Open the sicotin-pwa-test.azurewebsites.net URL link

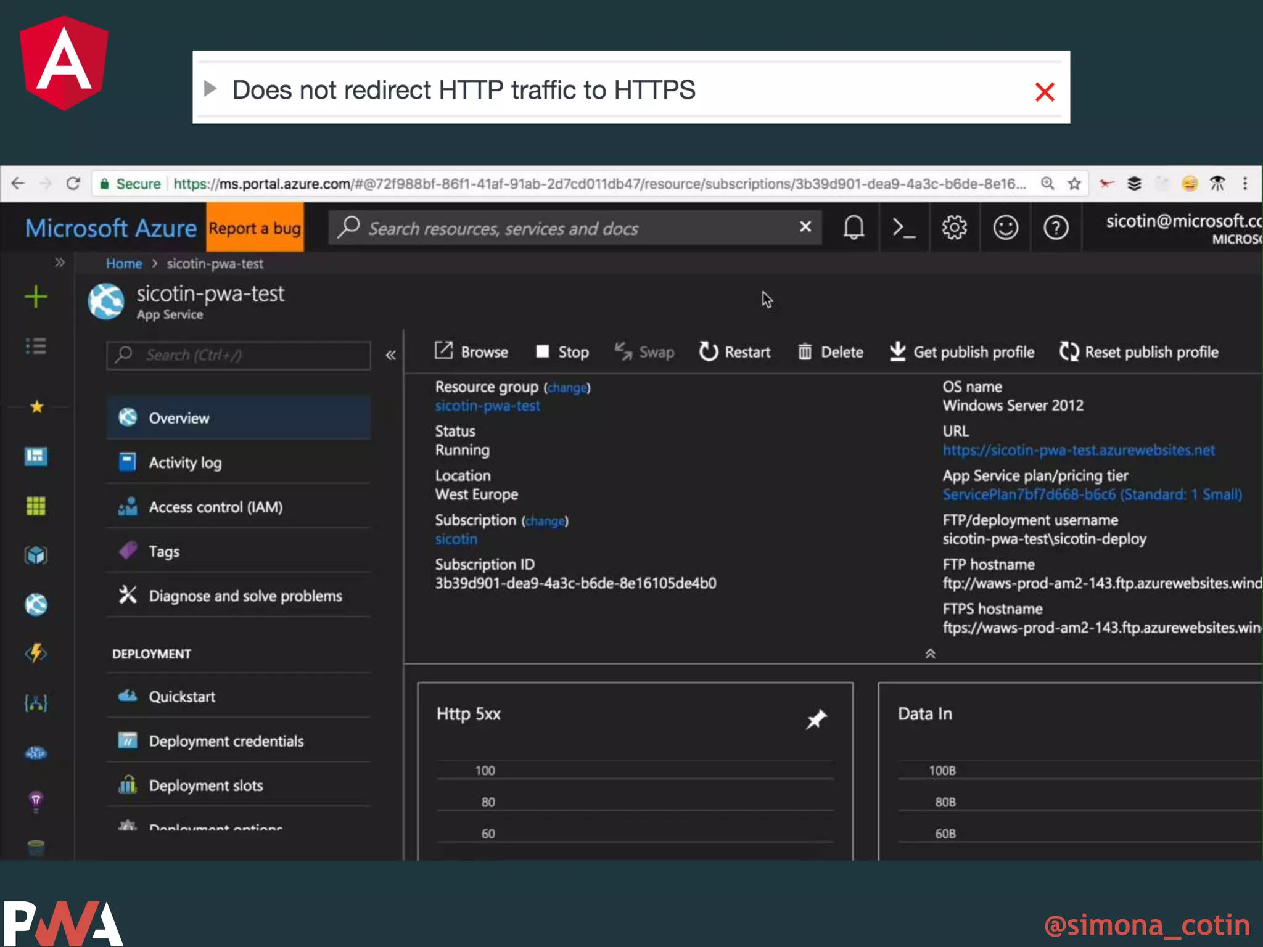1078,450
